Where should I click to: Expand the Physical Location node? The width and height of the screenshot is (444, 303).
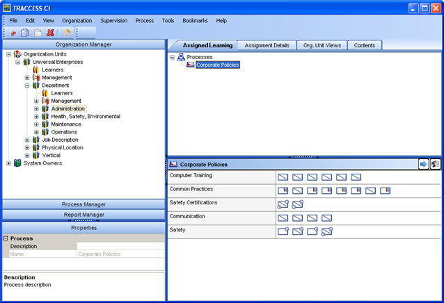(x=27, y=147)
